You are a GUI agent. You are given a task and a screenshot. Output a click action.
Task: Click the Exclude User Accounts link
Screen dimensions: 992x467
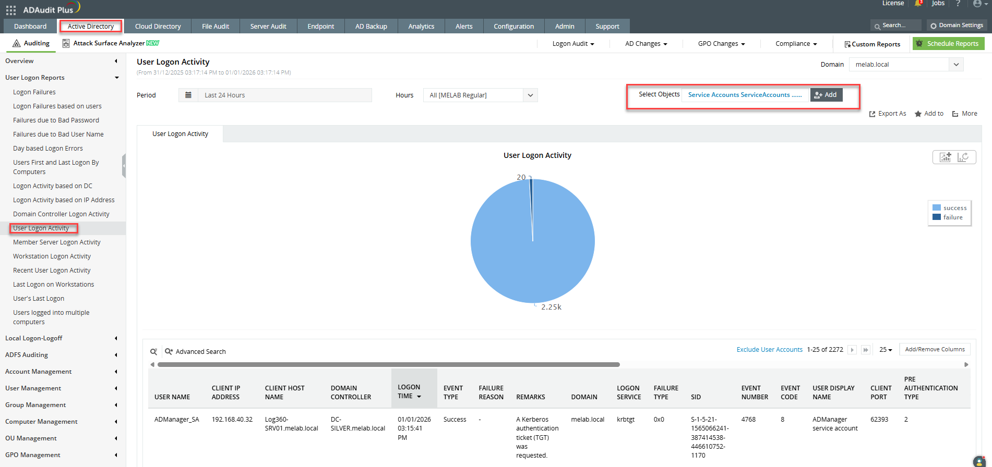coord(769,350)
